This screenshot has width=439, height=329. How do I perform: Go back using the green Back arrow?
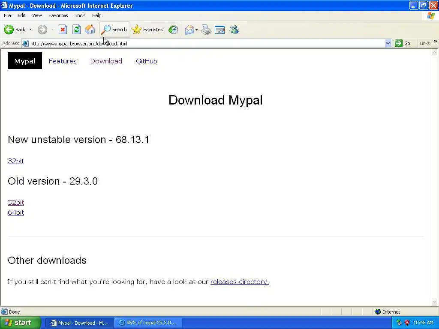click(15, 30)
